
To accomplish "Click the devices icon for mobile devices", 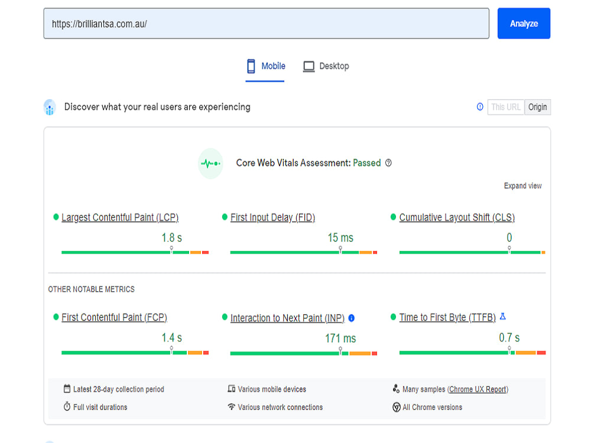I will point(232,389).
